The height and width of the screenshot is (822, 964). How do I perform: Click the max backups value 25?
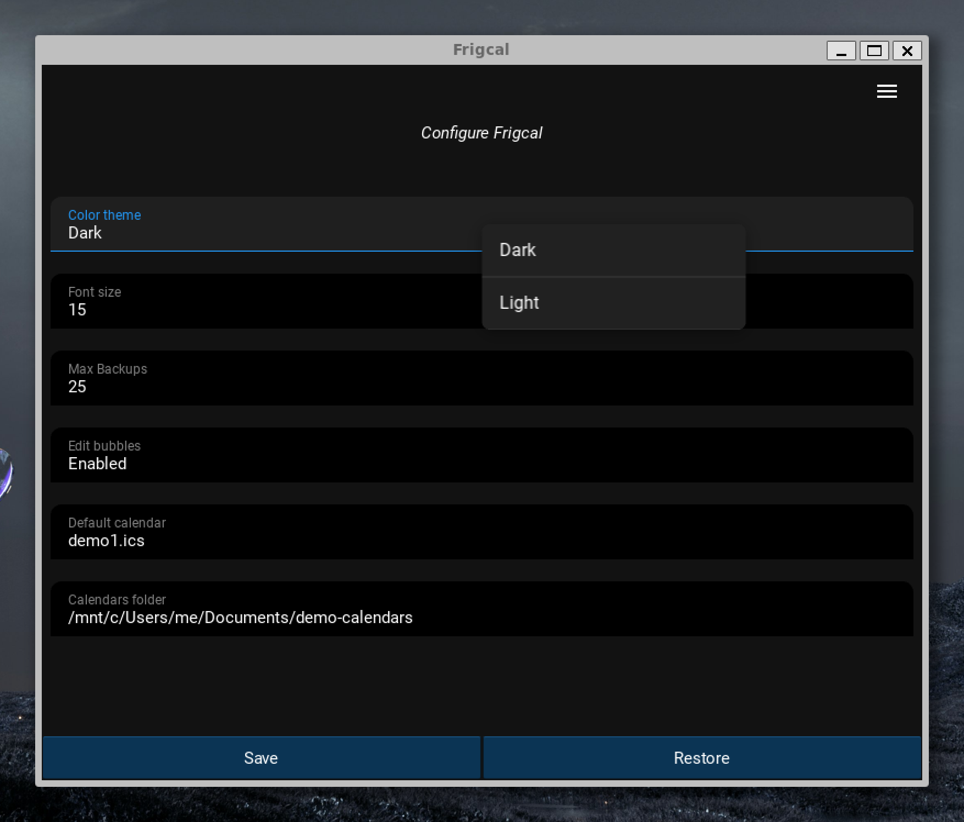click(x=77, y=387)
